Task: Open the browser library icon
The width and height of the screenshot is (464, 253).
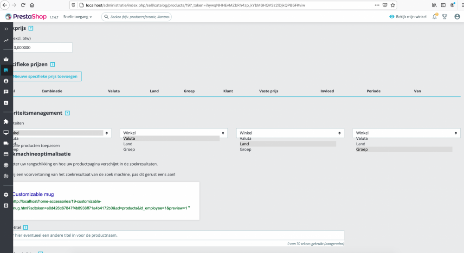Action: click(434, 5)
